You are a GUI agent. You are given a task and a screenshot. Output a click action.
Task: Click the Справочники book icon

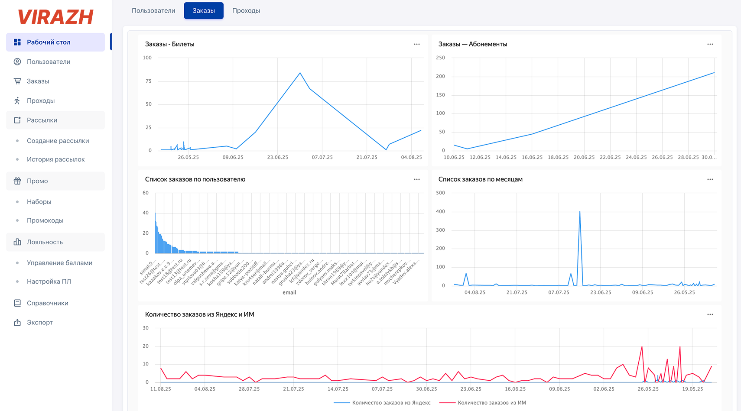coord(17,303)
